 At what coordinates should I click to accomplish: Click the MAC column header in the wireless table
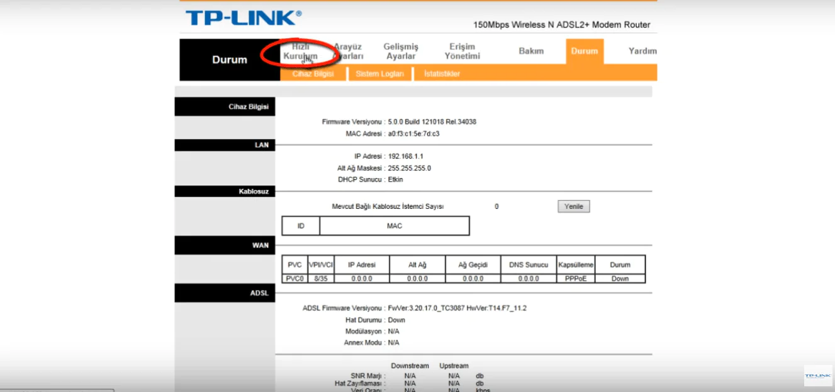click(x=394, y=226)
